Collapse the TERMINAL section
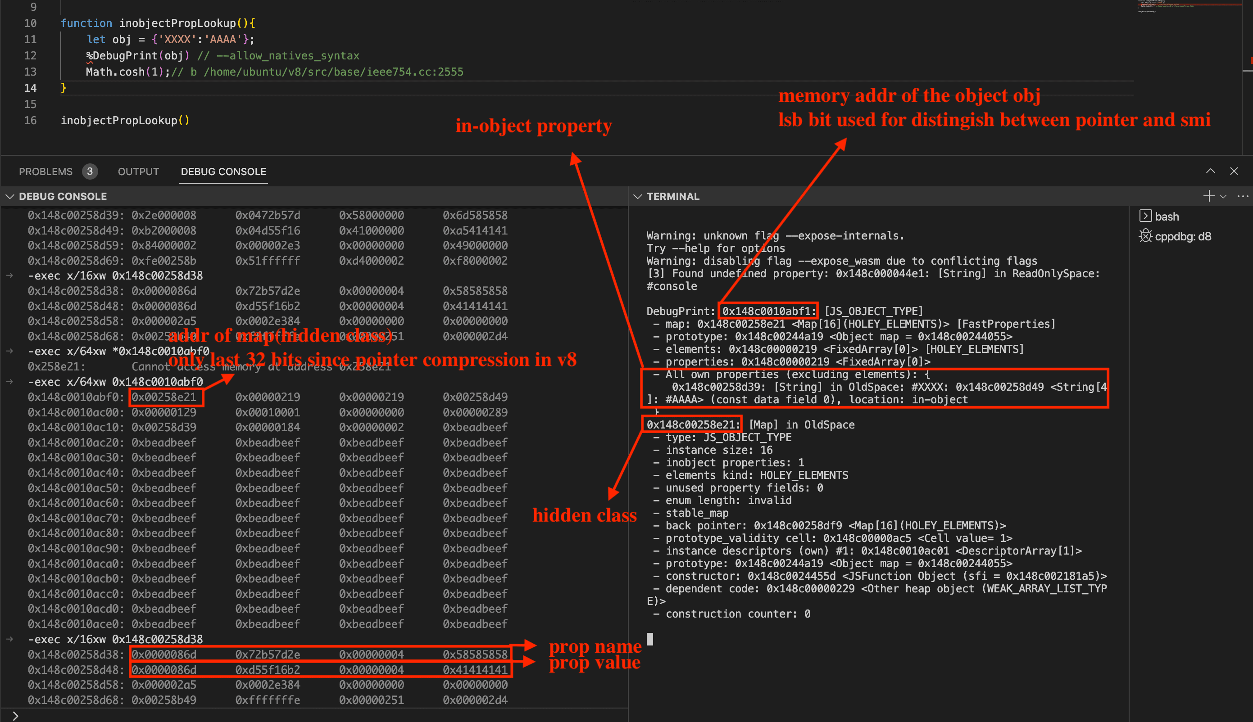This screenshot has width=1253, height=722. point(637,196)
